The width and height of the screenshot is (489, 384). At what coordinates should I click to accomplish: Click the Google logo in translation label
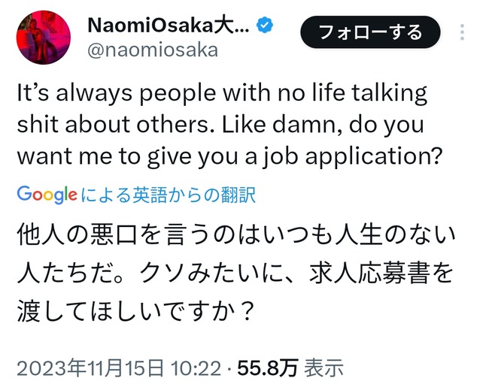click(x=47, y=195)
